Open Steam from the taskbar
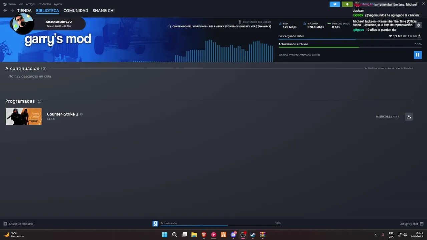 [253, 235]
